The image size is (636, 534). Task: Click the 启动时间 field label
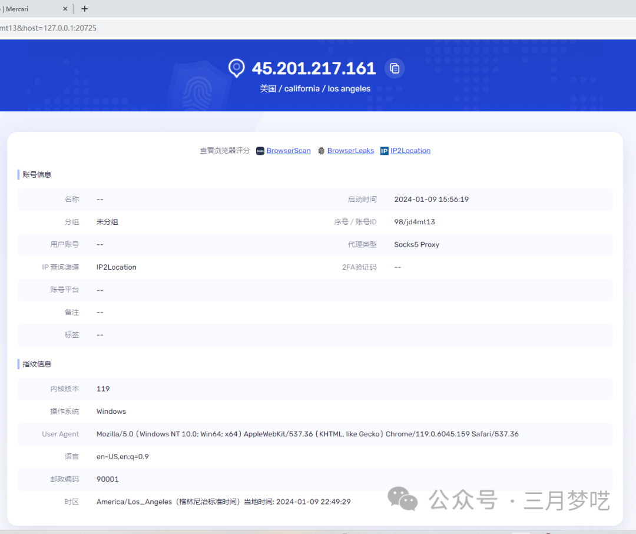coord(362,200)
